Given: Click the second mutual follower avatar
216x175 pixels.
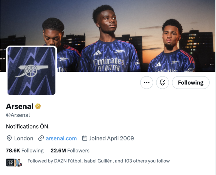Looking at the screenshot, I should pyautogui.click(x=19, y=162).
